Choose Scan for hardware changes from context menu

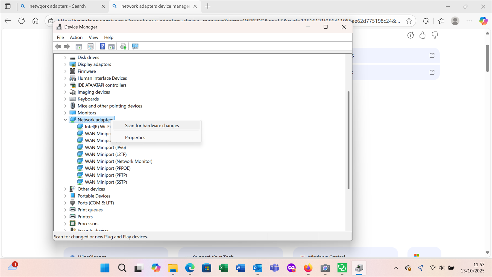152,125
